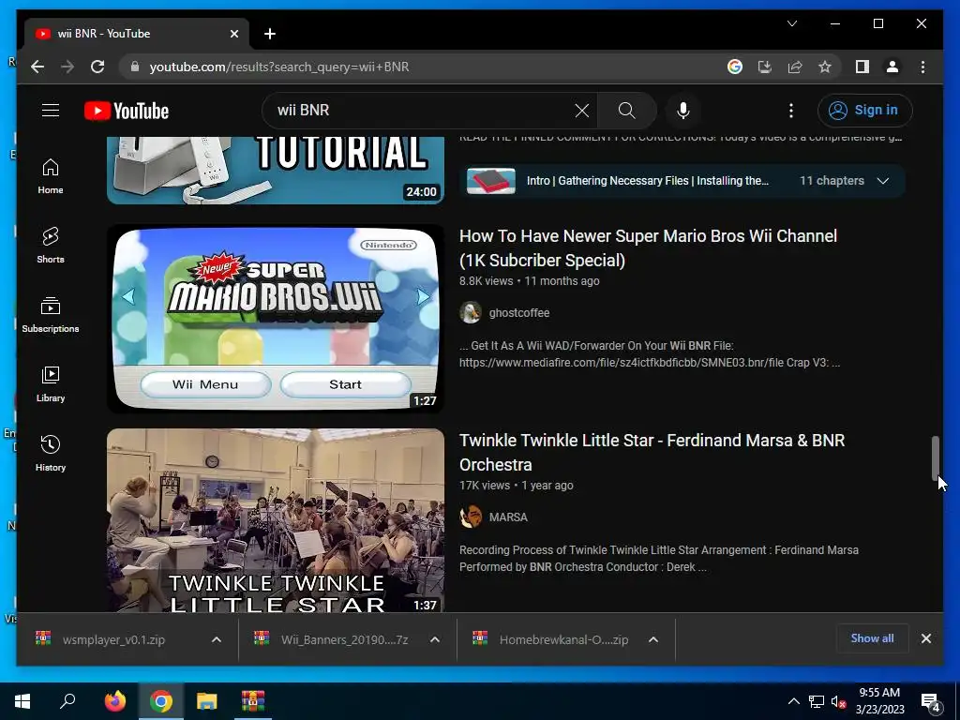
Task: View site info padlock icon
Action: [x=135, y=67]
